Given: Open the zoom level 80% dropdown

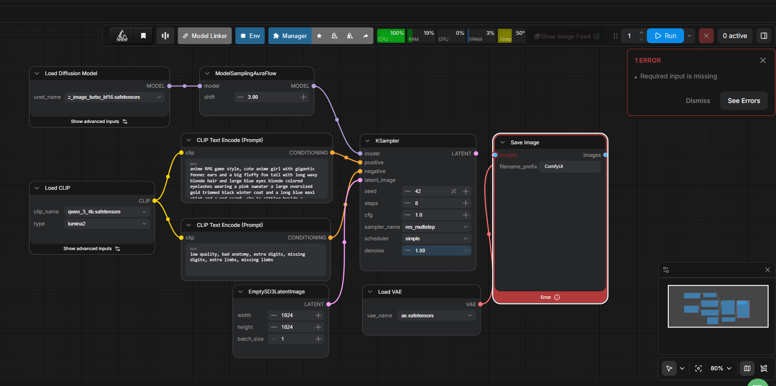Looking at the screenshot, I should point(721,368).
